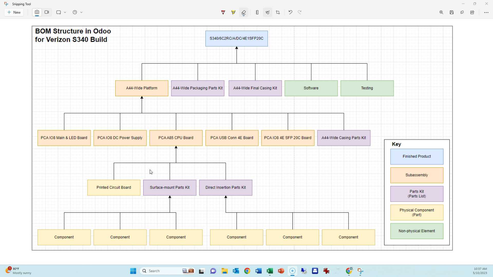The width and height of the screenshot is (493, 277).
Task: Switch to snipping snapshot mode
Action: (37, 12)
